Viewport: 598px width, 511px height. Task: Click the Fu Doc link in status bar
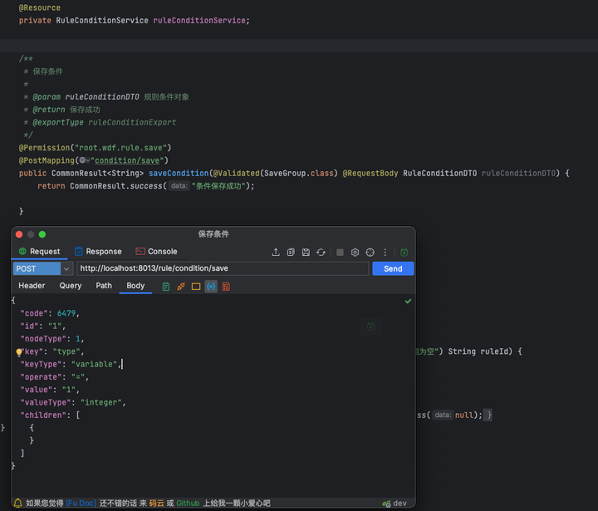click(81, 504)
